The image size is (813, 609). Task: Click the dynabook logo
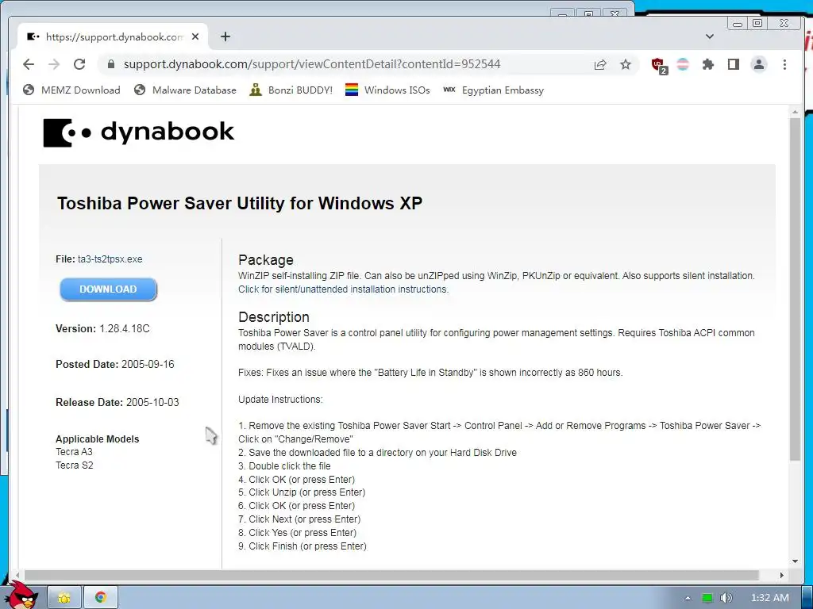tap(138, 132)
